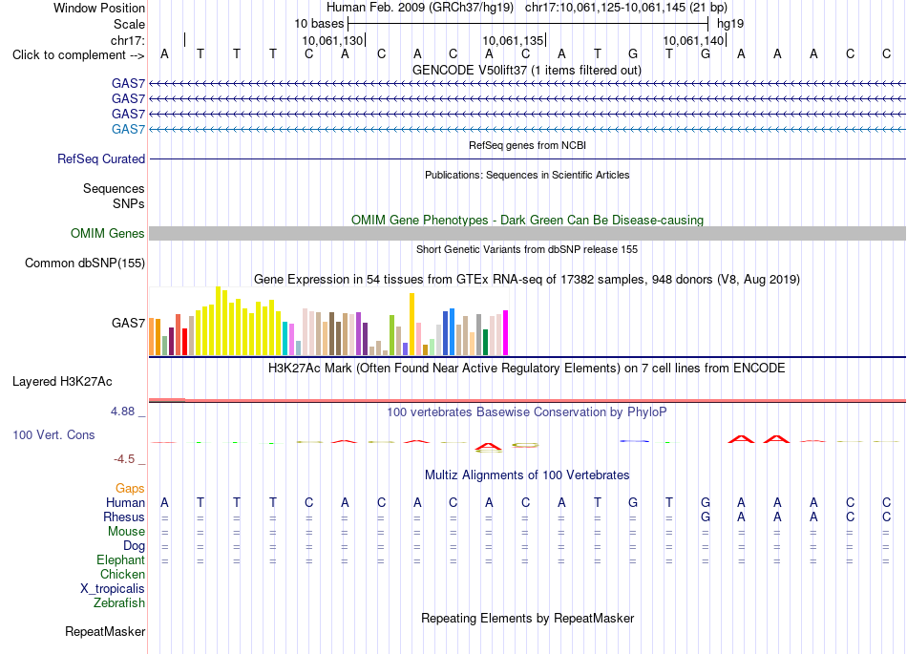Click the Chicken species row label

tap(122, 574)
